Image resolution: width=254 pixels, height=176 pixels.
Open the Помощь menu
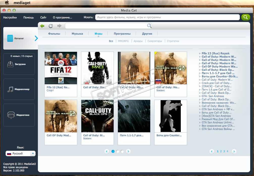tap(29, 17)
